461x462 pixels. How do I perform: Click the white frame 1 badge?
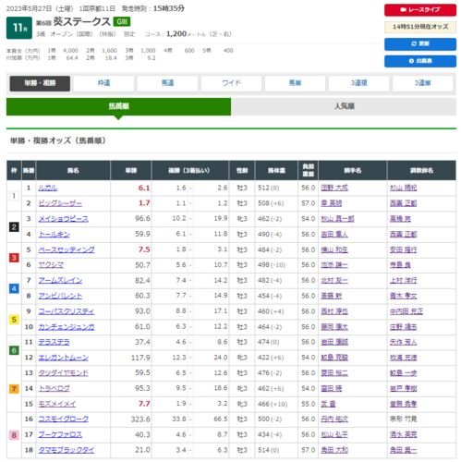[x=14, y=196]
